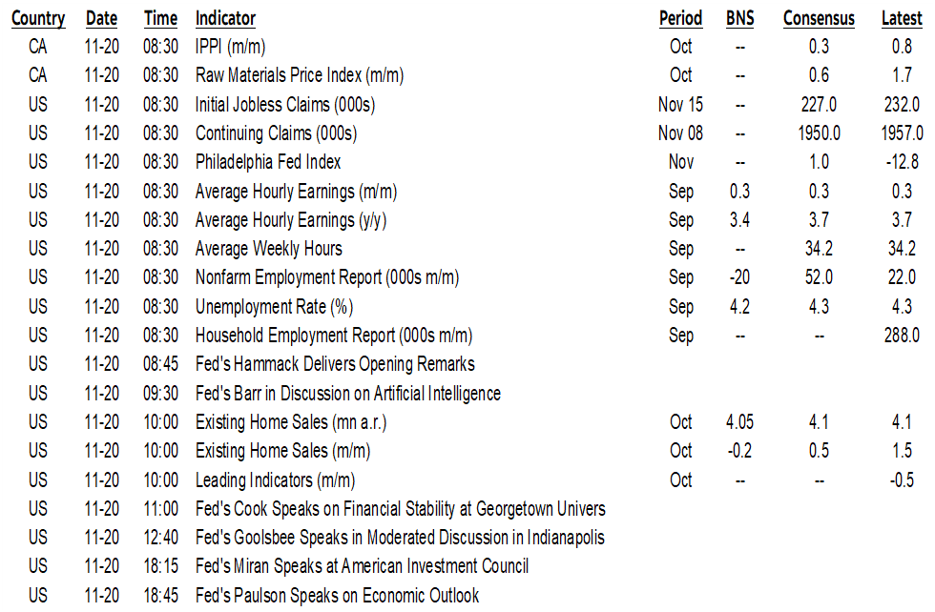This screenshot has height=612, width=935.
Task: Select the Philadelphia Fed Index row
Action: pyautogui.click(x=268, y=162)
